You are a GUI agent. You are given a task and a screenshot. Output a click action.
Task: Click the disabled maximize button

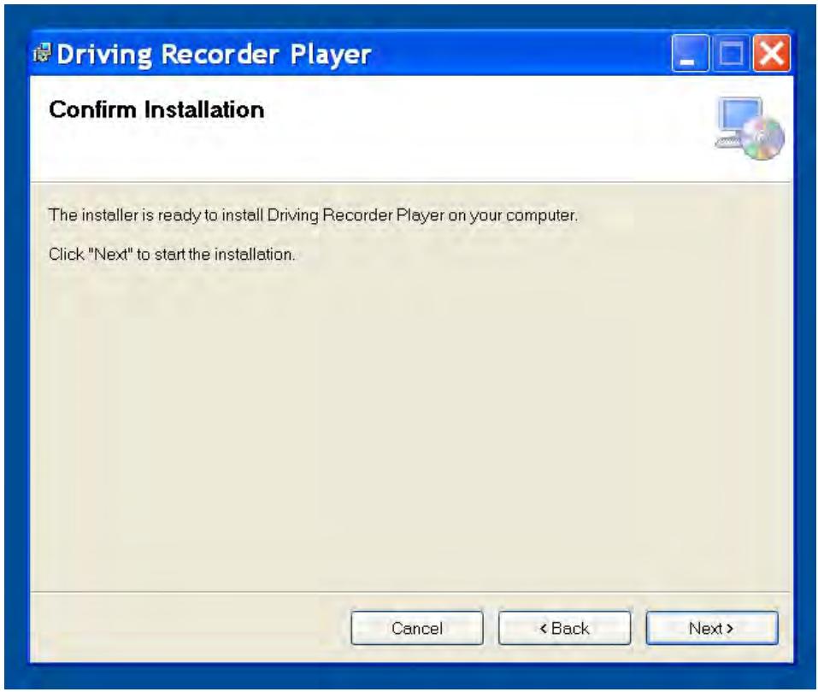731,53
